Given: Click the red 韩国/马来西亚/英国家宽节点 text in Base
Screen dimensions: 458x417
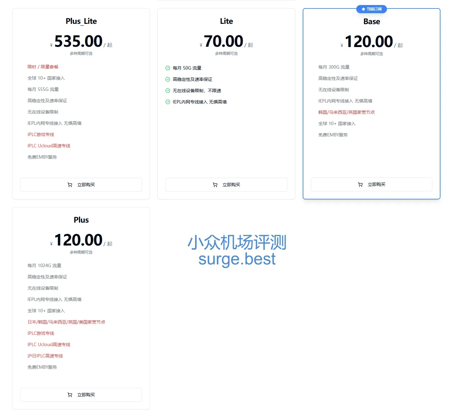Looking at the screenshot, I should coord(346,112).
